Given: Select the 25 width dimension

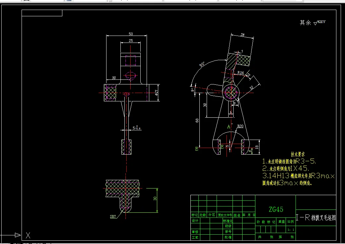Looking at the screenshot, I should coord(131,41).
